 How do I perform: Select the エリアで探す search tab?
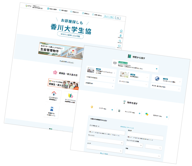point(102,109)
